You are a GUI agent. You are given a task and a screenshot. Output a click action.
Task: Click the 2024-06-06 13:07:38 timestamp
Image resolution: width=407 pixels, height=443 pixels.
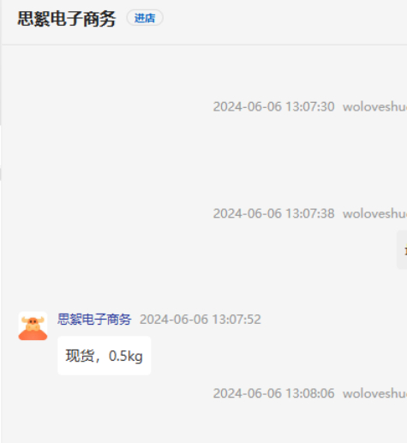(x=273, y=213)
